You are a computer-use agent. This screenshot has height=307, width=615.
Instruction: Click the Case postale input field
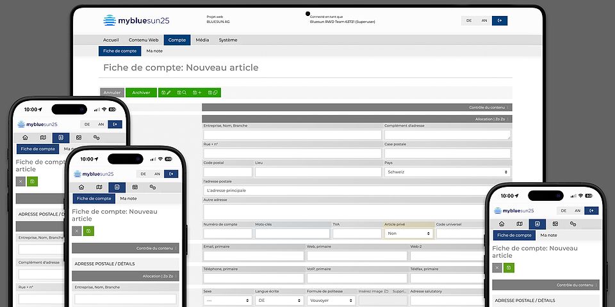[448, 153]
